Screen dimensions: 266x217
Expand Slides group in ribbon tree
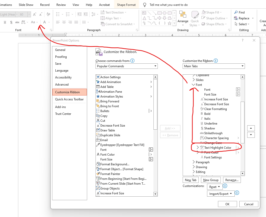click(194, 80)
